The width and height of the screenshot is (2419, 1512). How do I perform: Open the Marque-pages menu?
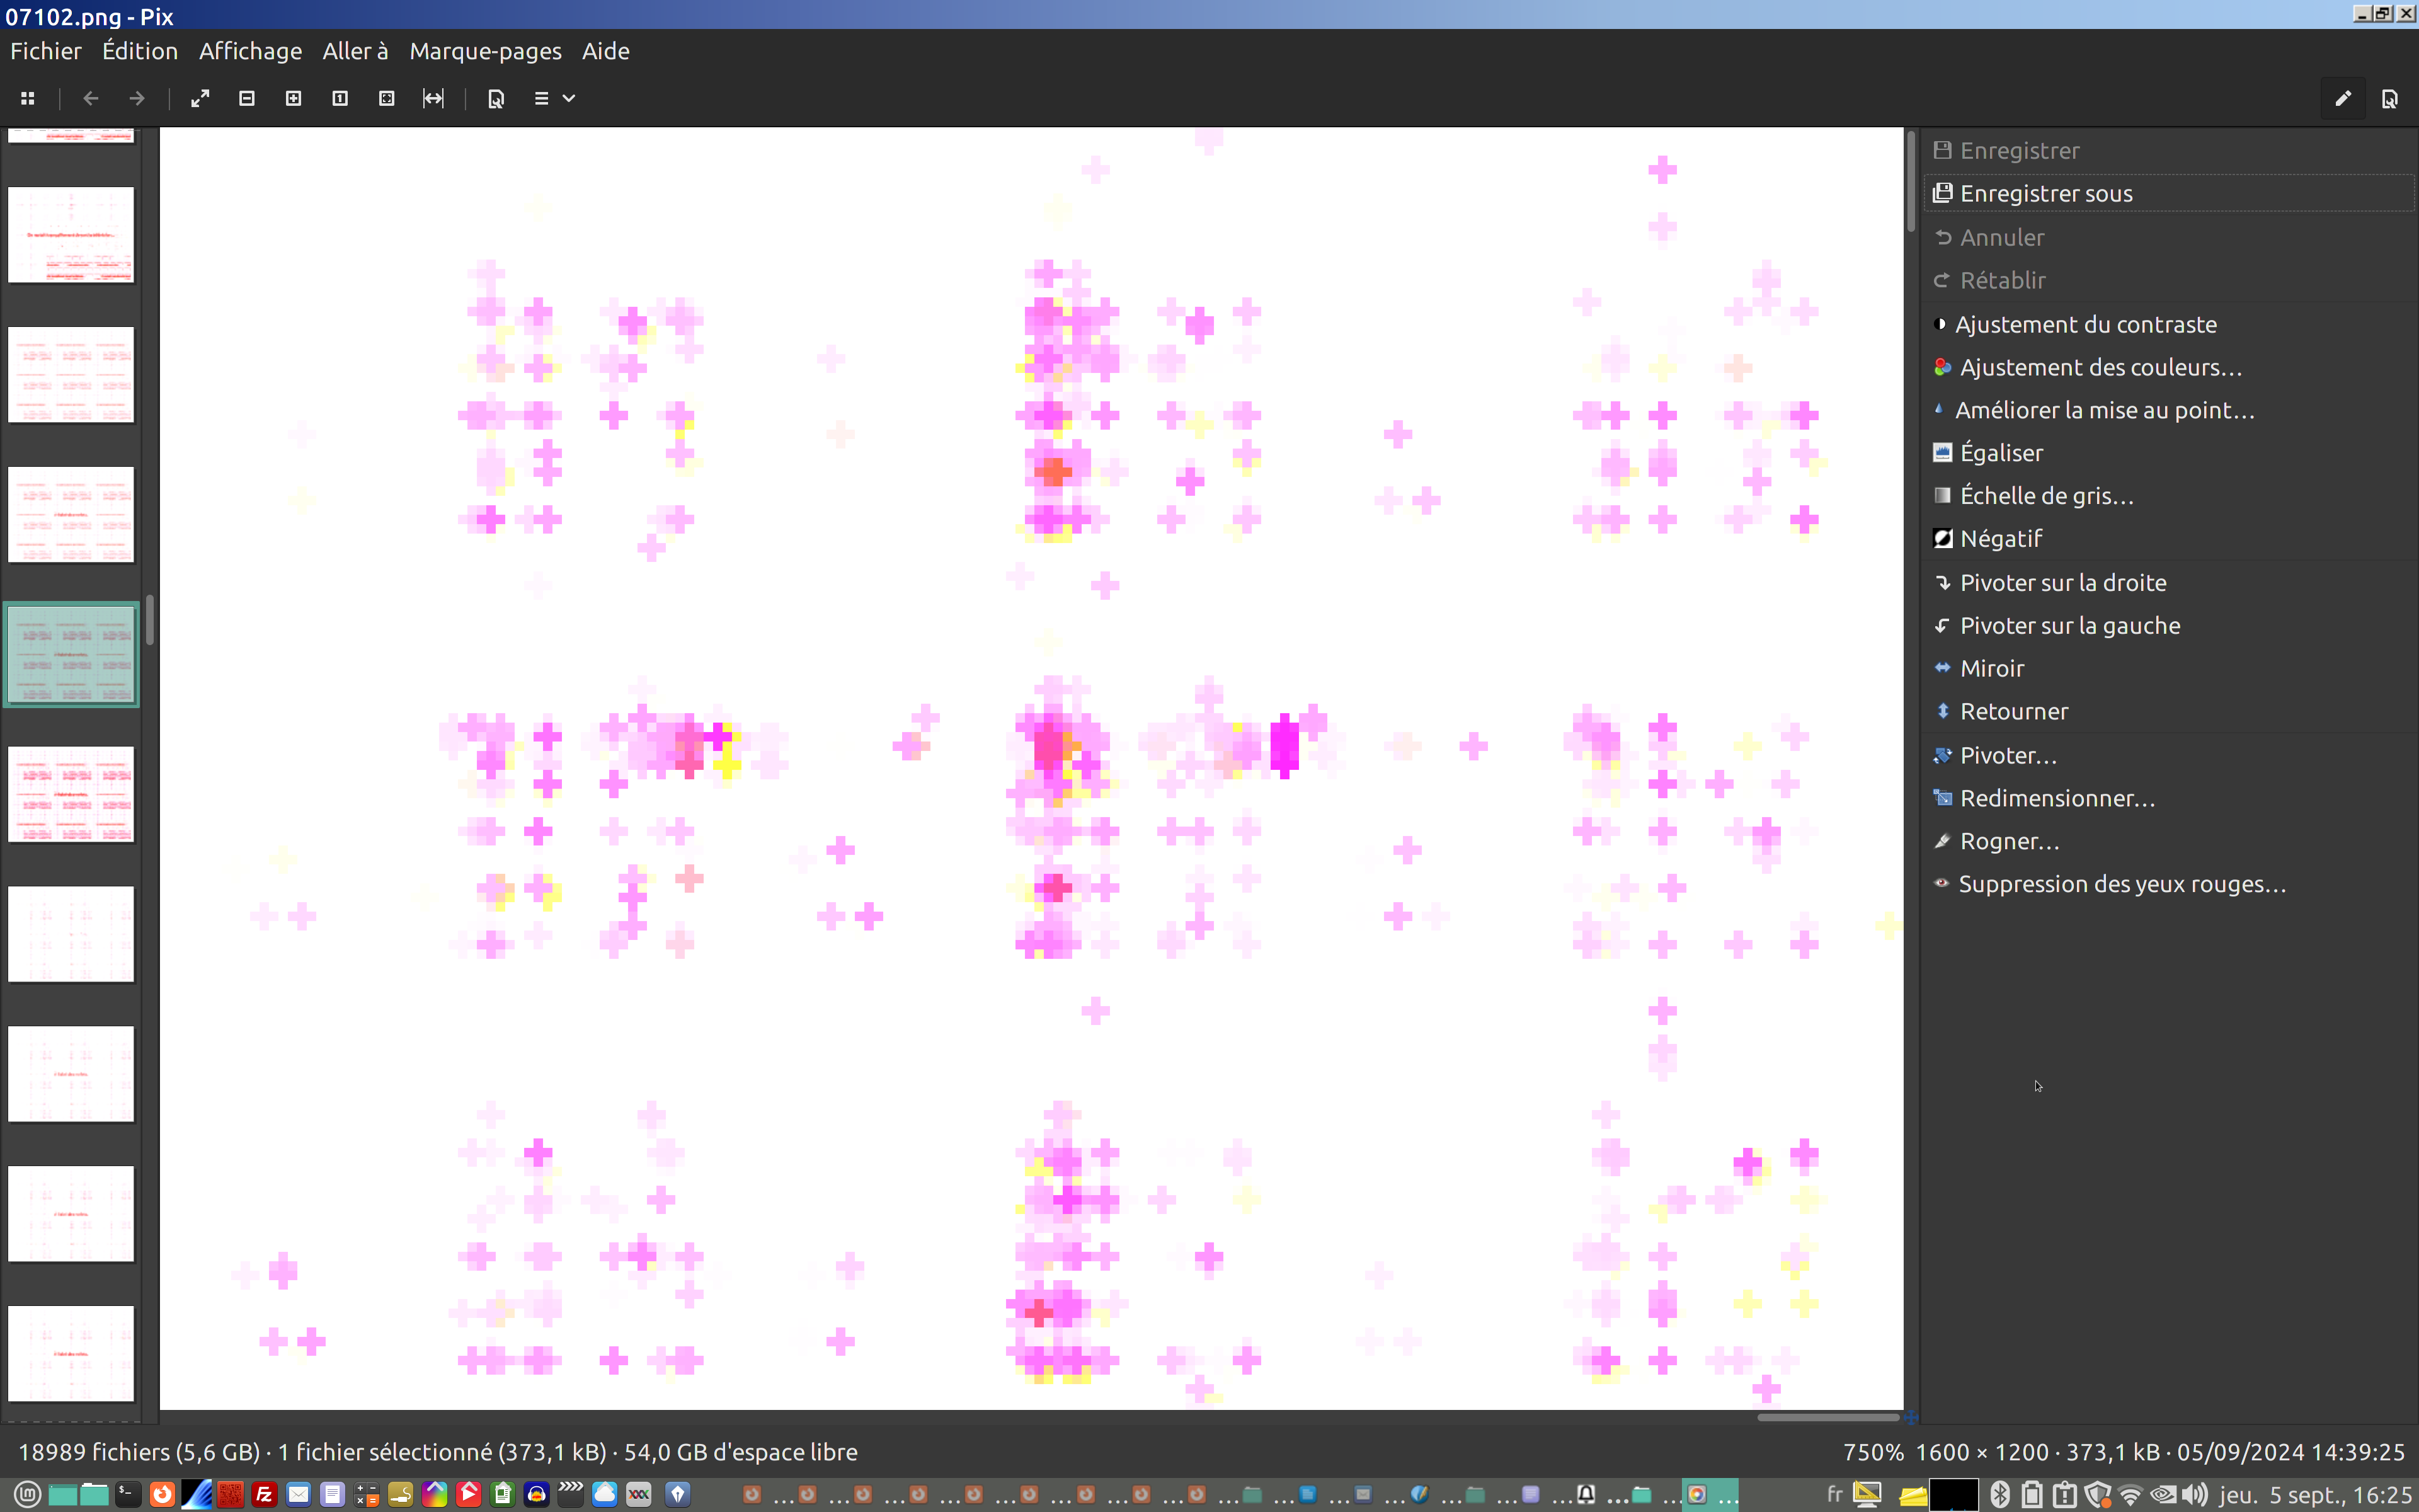[485, 51]
